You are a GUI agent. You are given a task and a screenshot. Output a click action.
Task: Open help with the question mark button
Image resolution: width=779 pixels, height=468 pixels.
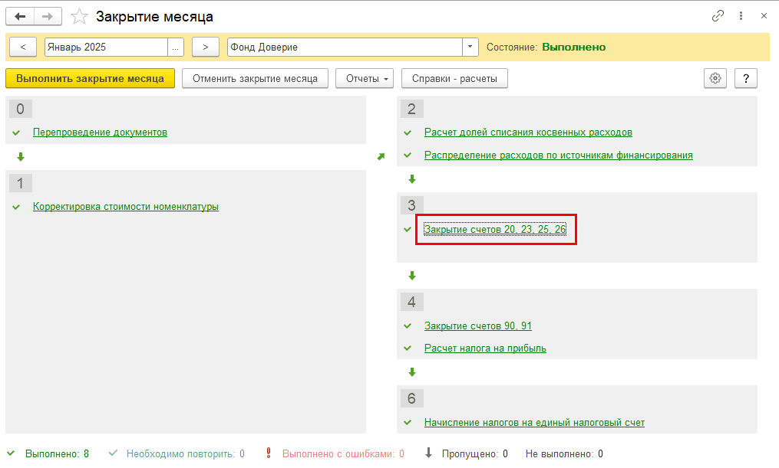coord(746,78)
